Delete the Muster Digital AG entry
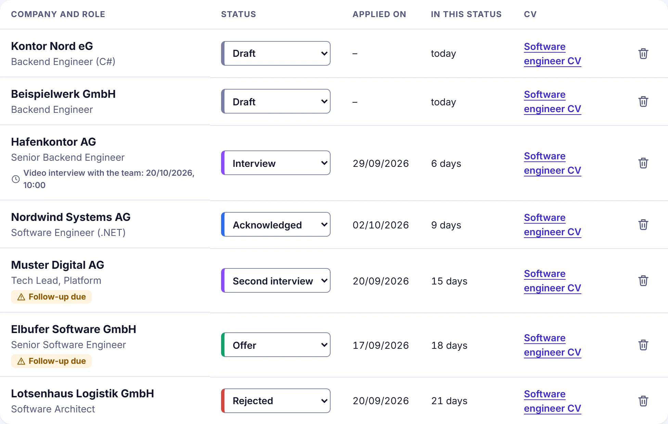Screen dimensions: 668x424 click(x=643, y=281)
